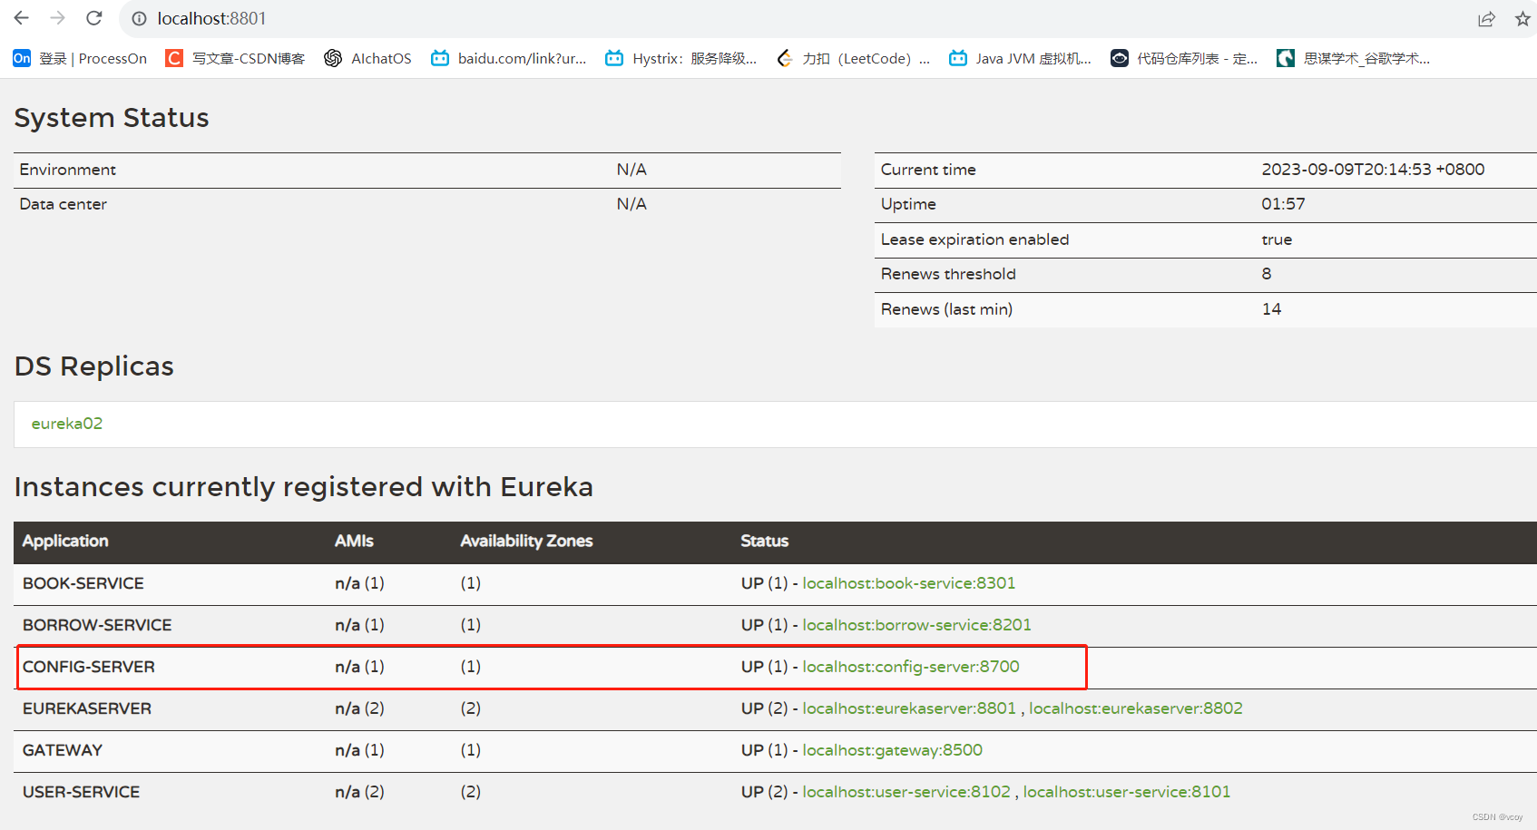Click the Current time value 2023-09-09T20:14:53
The image size is (1537, 830).
[x=1373, y=170]
